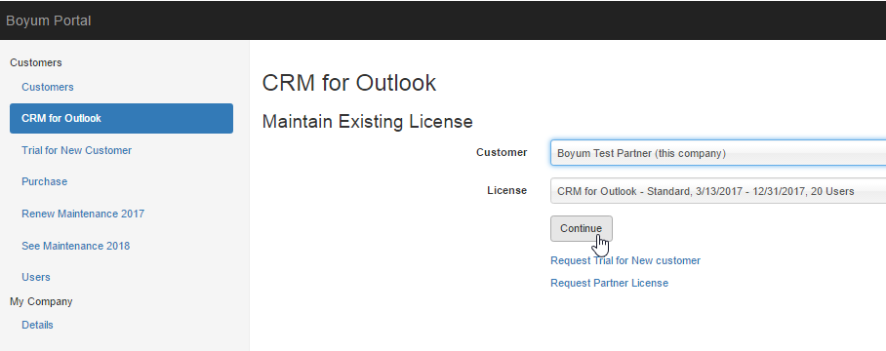The height and width of the screenshot is (351, 886).
Task: View See Maintenance 2018 page
Action: tap(76, 246)
